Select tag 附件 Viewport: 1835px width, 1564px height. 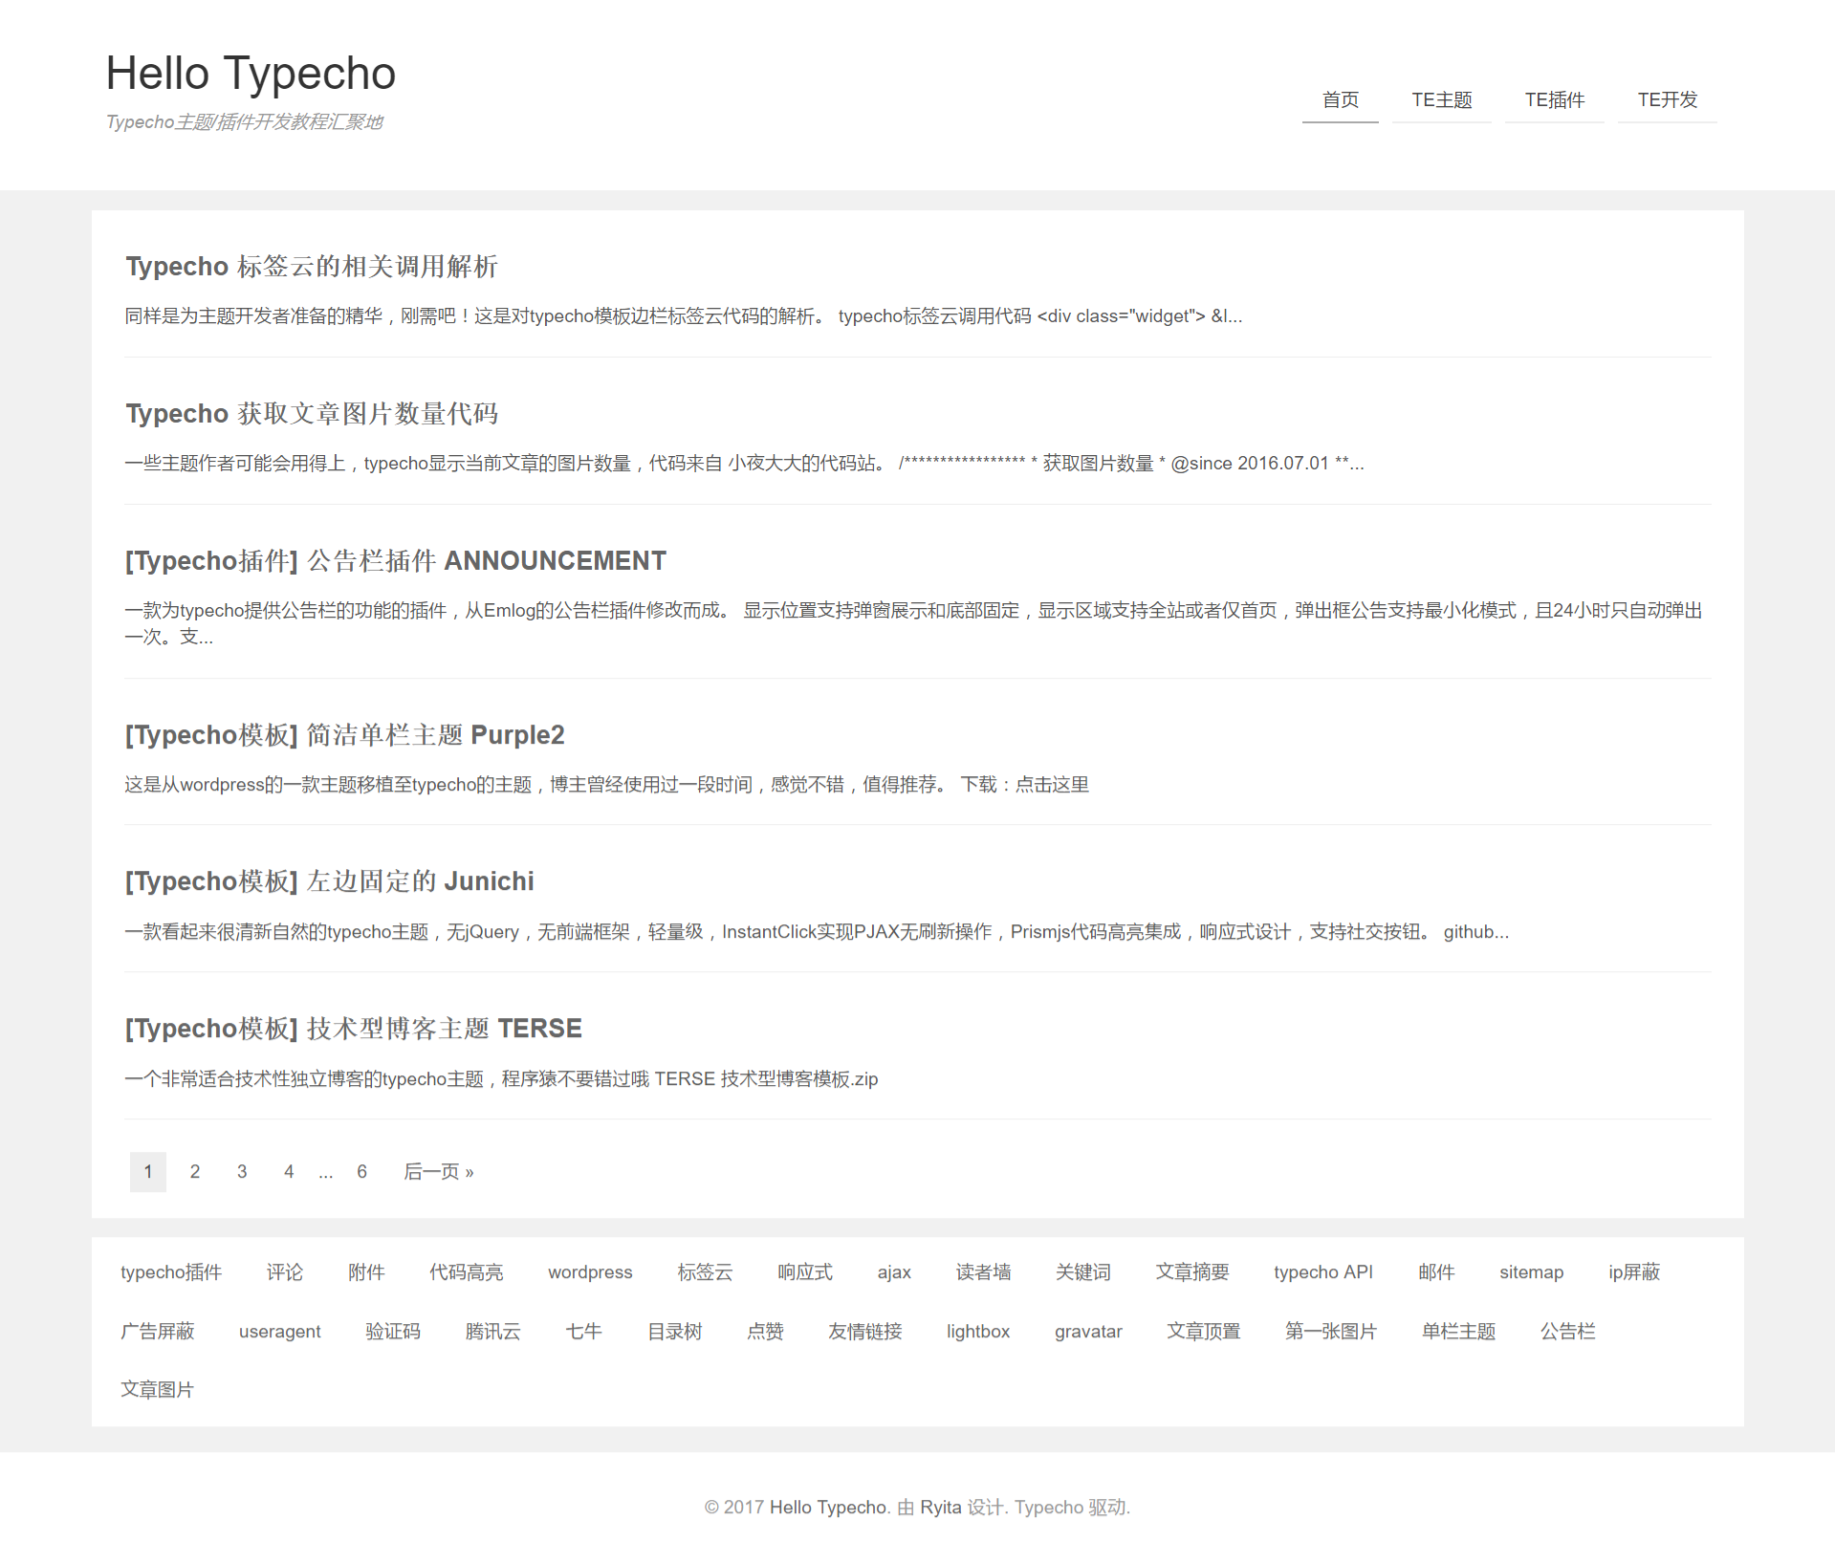(x=366, y=1272)
